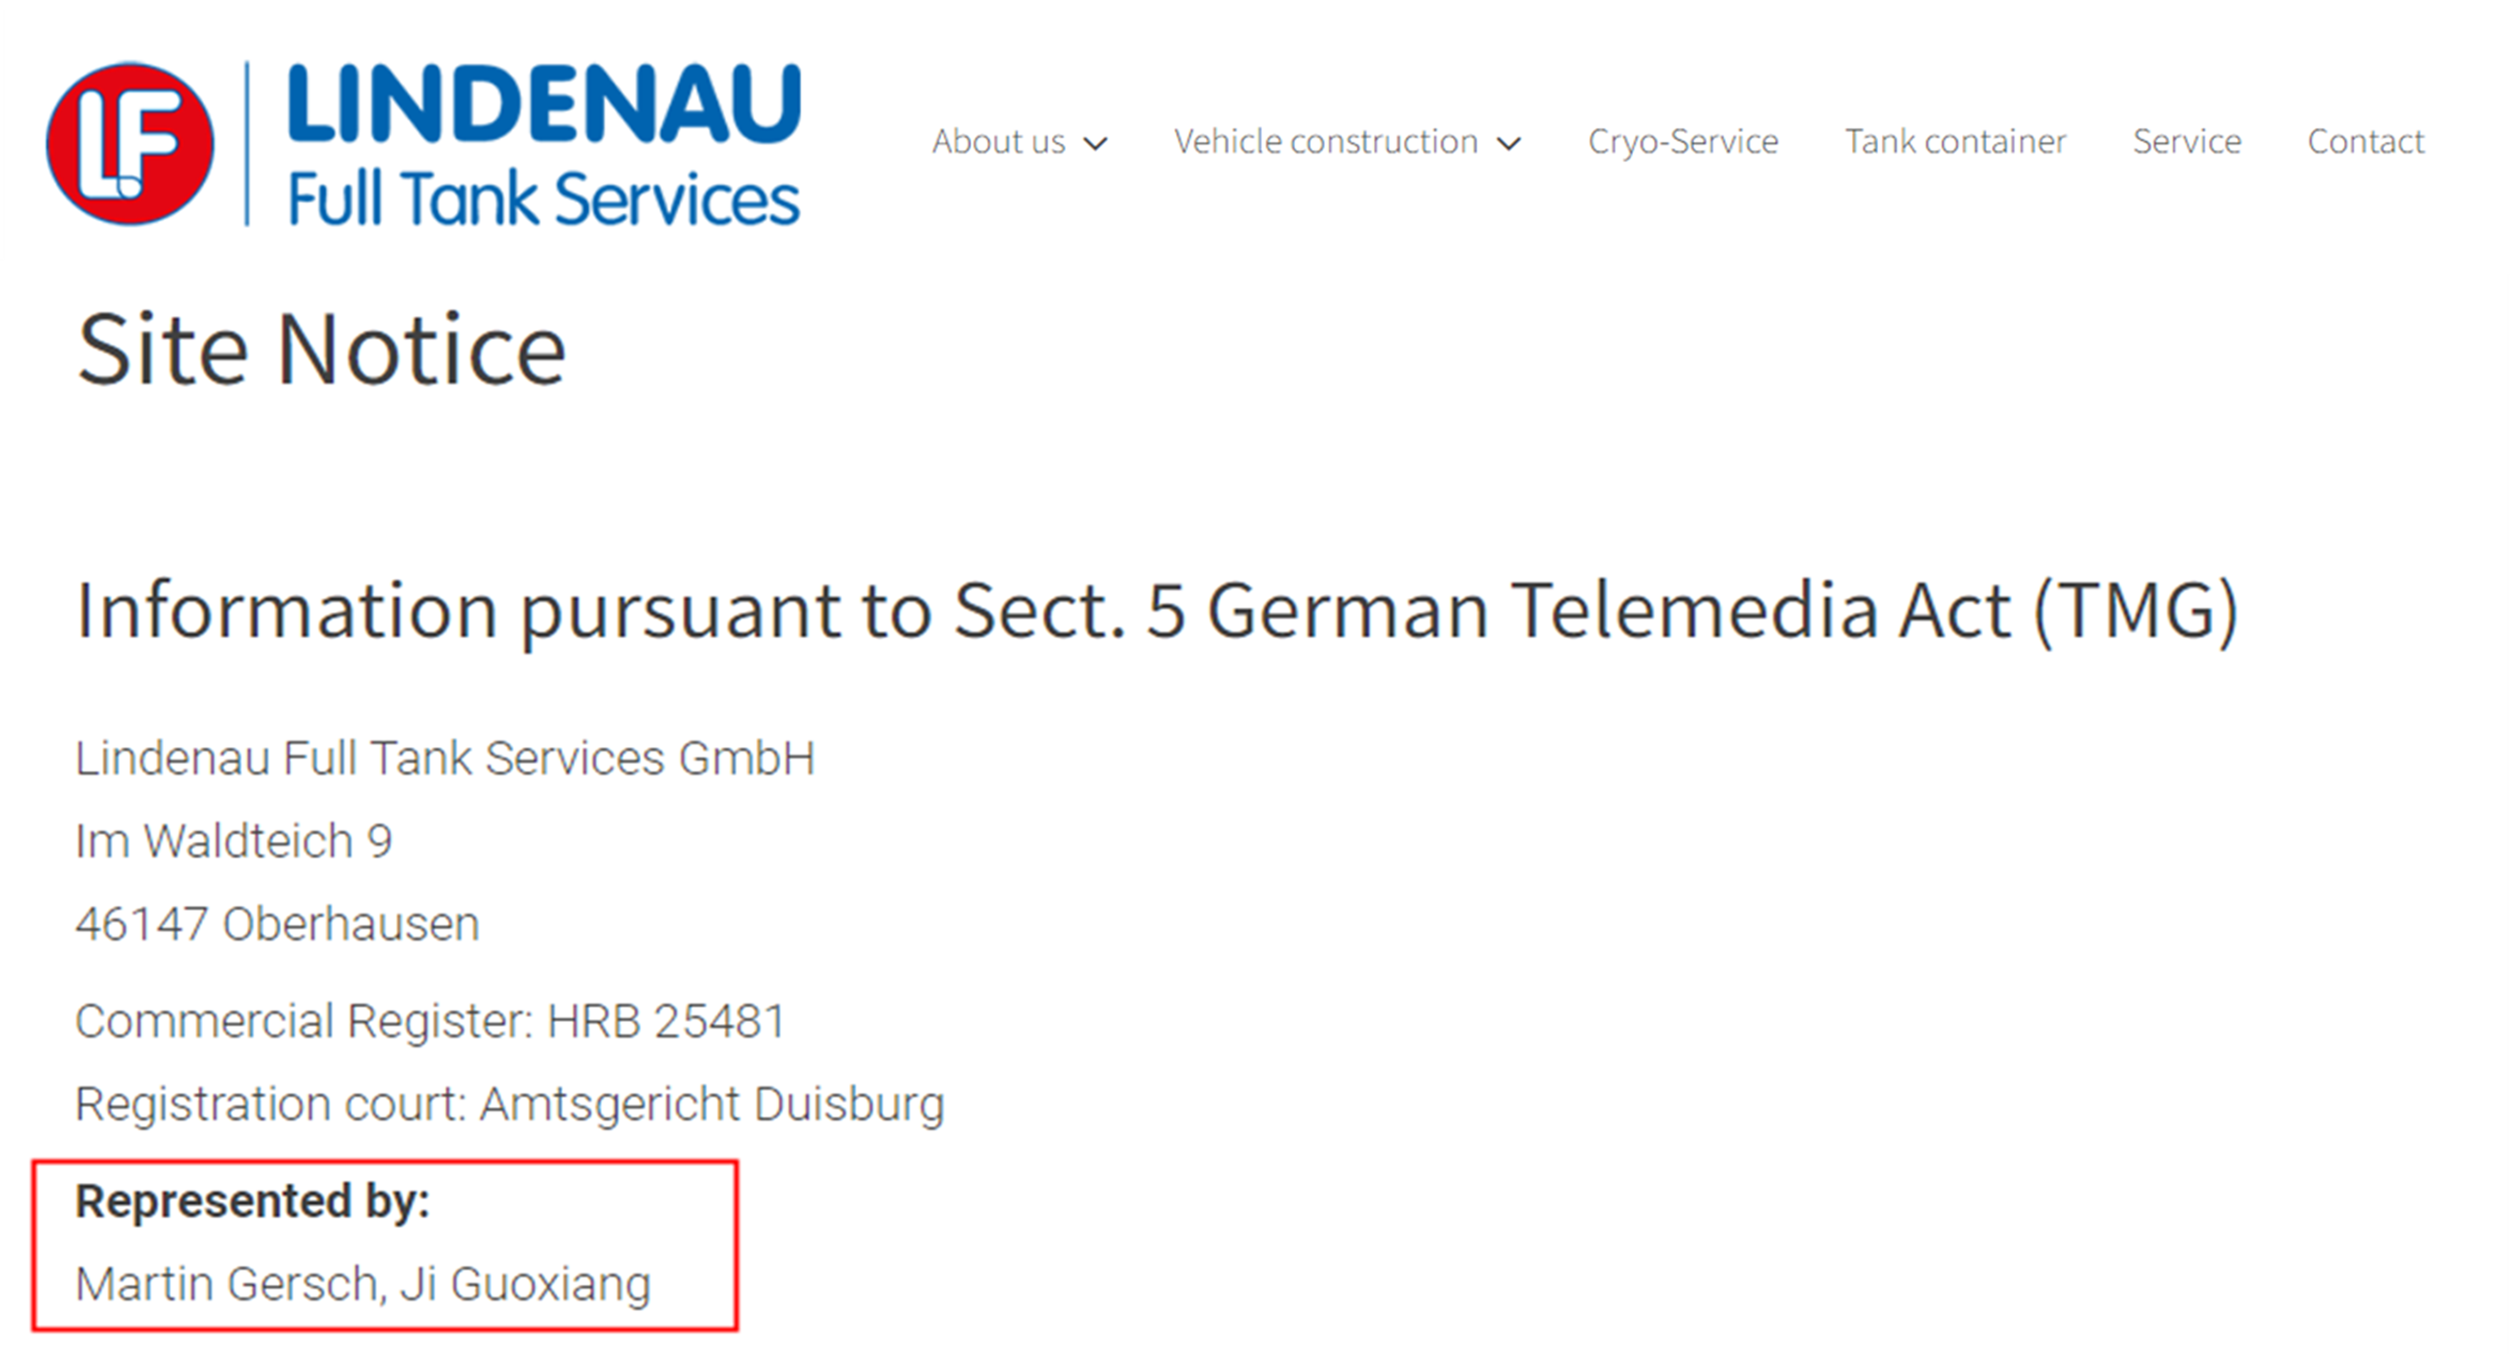
Task: Click the Im Waldteich 9 address line
Action: click(x=234, y=840)
